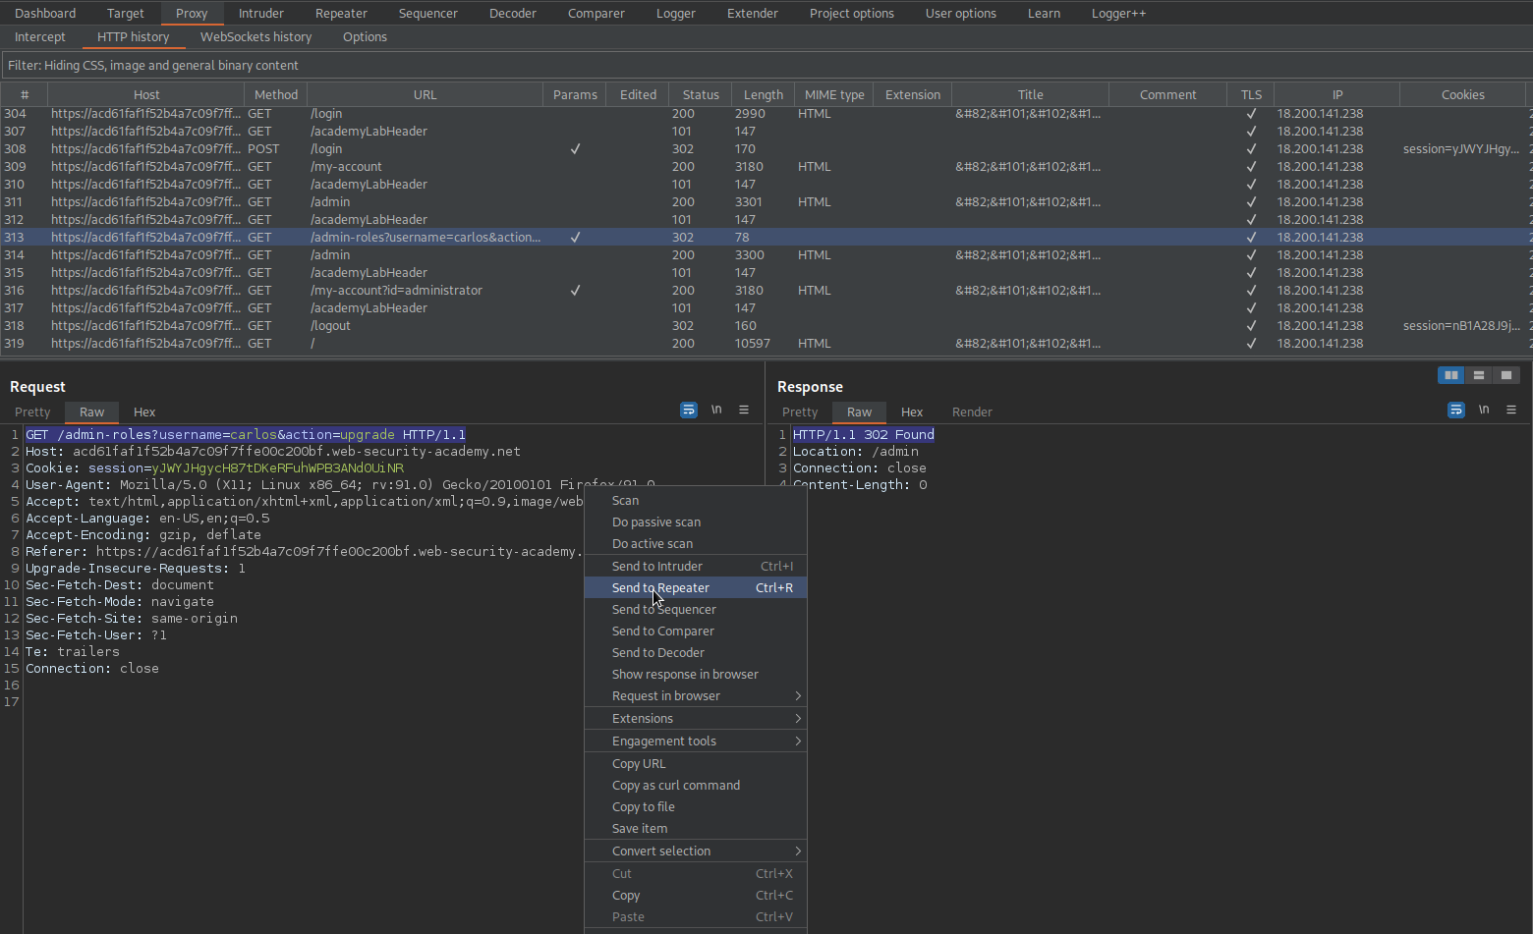Screen dimensions: 1533x934
Task: Choose Send to Sequencer
Action: [x=696, y=610]
